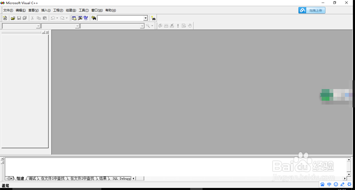
Task: Click the output panel vertical scroll-up arrow
Action: [x=349, y=160]
